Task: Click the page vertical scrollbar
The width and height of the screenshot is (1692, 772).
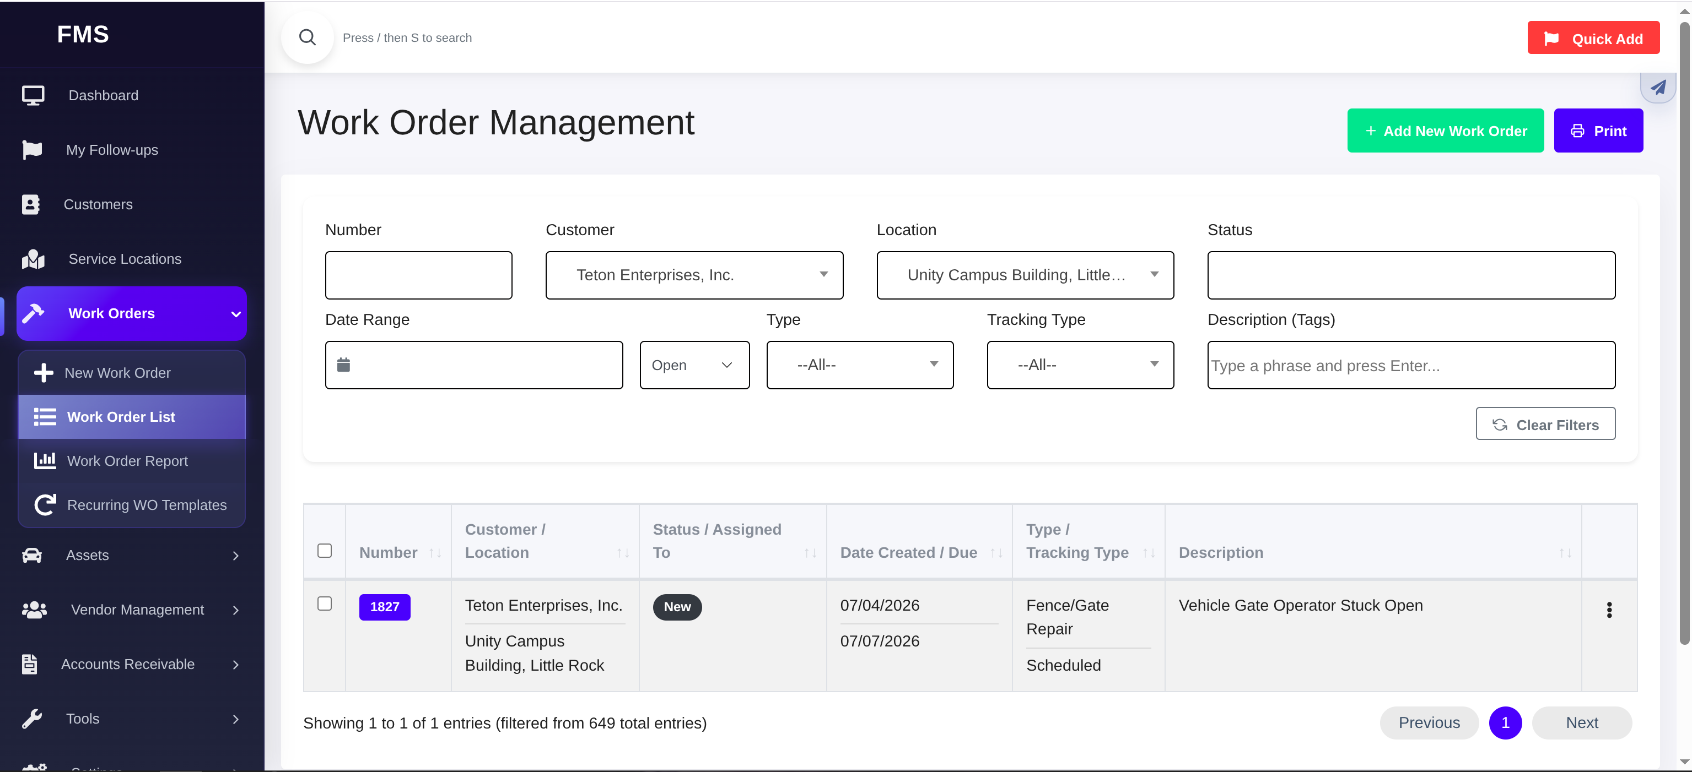Action: tap(1684, 334)
